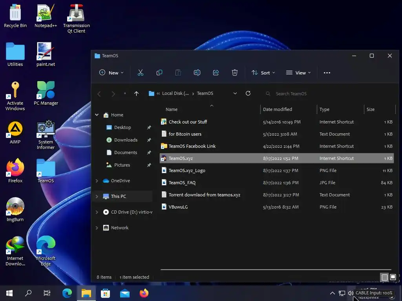This screenshot has width=402, height=301.
Task: Select 'VBuwuLG' PNG file
Action: pyautogui.click(x=277, y=207)
